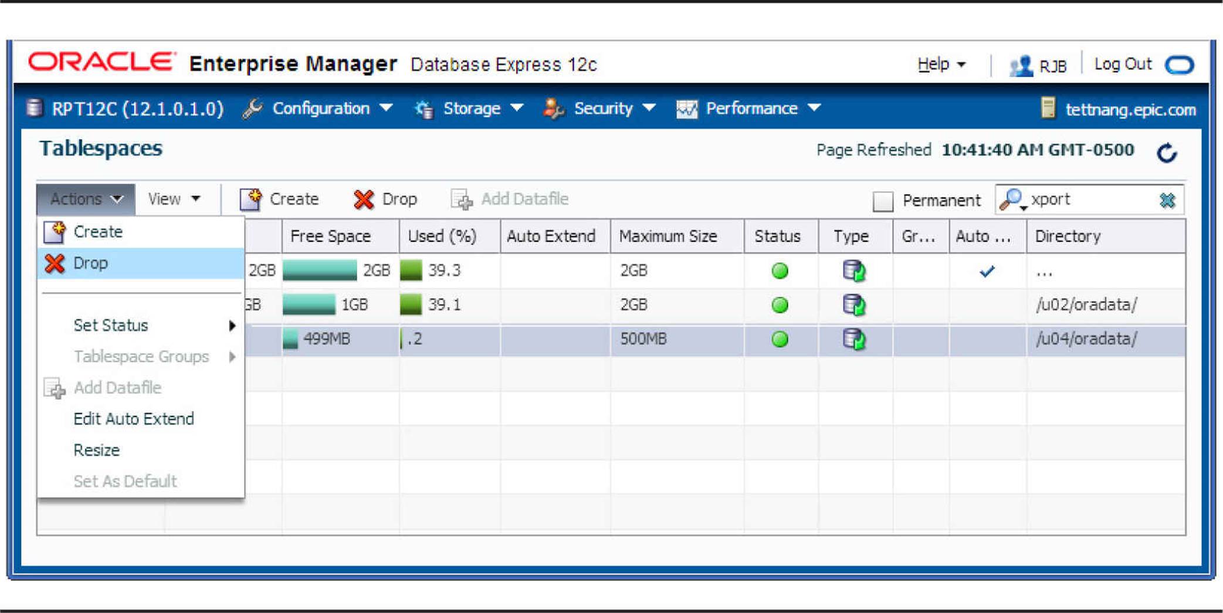
Task: Click the /u04/oradata/ directory cell
Action: [x=1106, y=339]
